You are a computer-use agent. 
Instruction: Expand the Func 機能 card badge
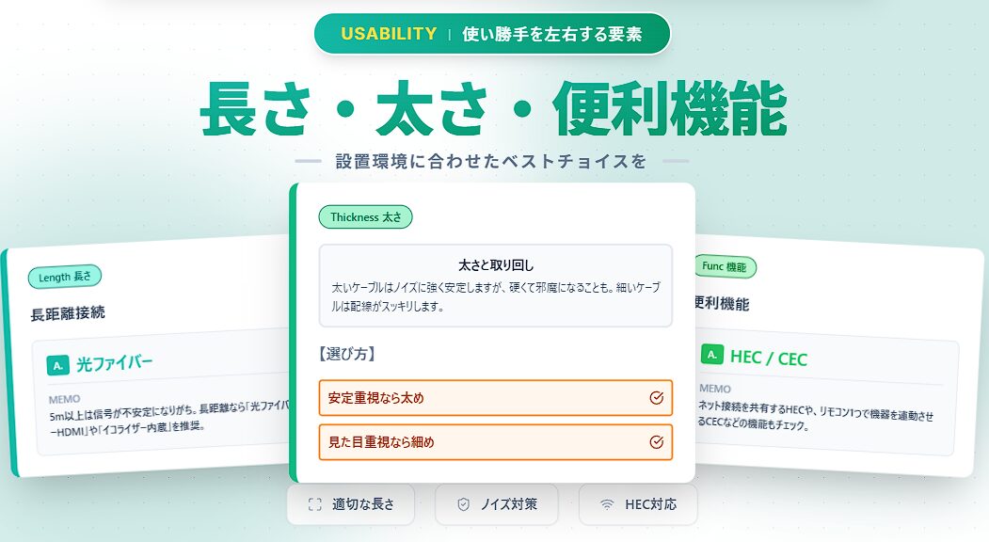coord(726,267)
